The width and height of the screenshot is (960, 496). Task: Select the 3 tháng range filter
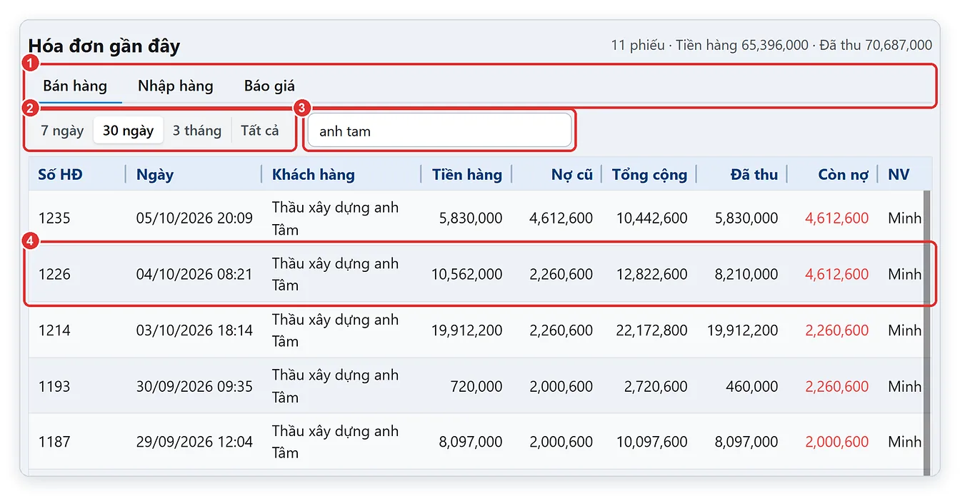[x=197, y=131]
